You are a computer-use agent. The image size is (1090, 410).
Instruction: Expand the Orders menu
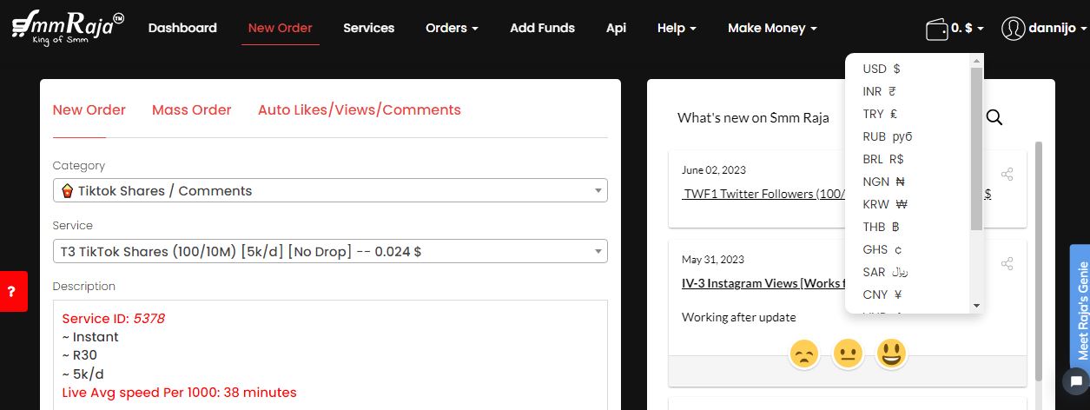tap(452, 28)
